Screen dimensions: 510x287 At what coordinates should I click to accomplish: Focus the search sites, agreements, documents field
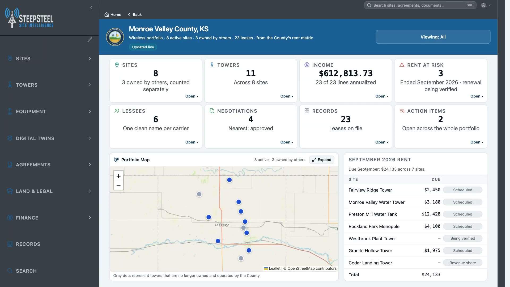coord(420,5)
